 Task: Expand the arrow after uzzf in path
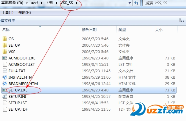(x=42, y=3)
